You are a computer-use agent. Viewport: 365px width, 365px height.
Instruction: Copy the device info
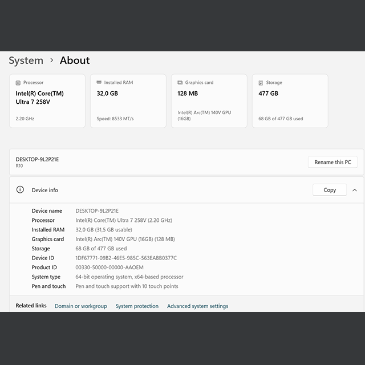(330, 190)
